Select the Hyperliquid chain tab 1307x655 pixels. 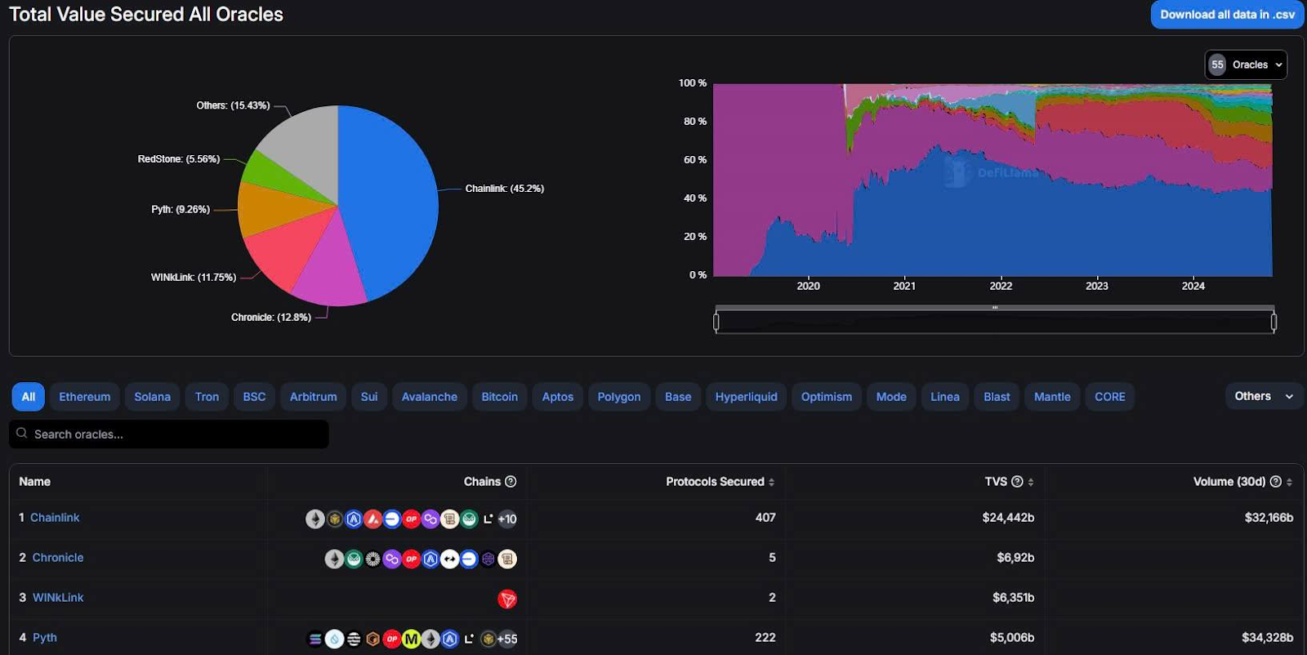pyautogui.click(x=747, y=397)
